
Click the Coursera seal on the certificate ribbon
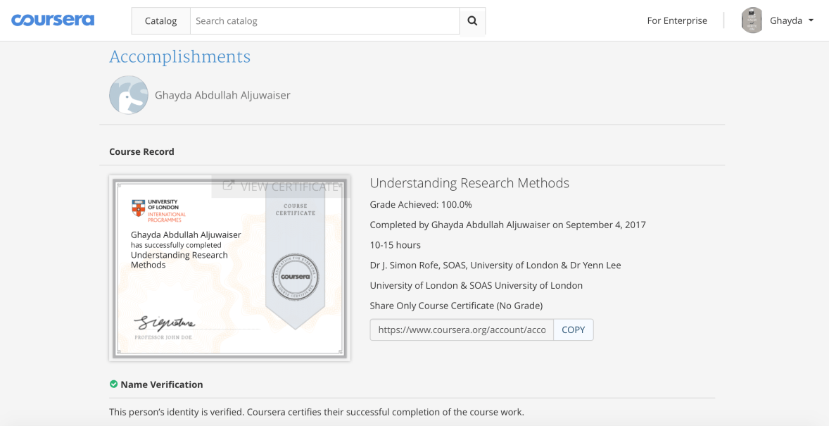tap(296, 277)
